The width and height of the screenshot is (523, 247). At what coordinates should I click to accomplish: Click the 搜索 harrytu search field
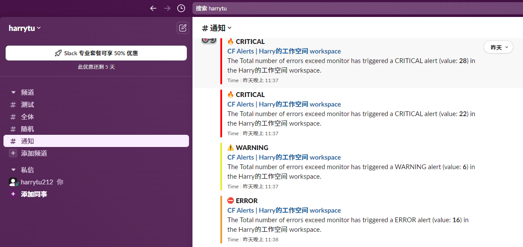coord(357,8)
